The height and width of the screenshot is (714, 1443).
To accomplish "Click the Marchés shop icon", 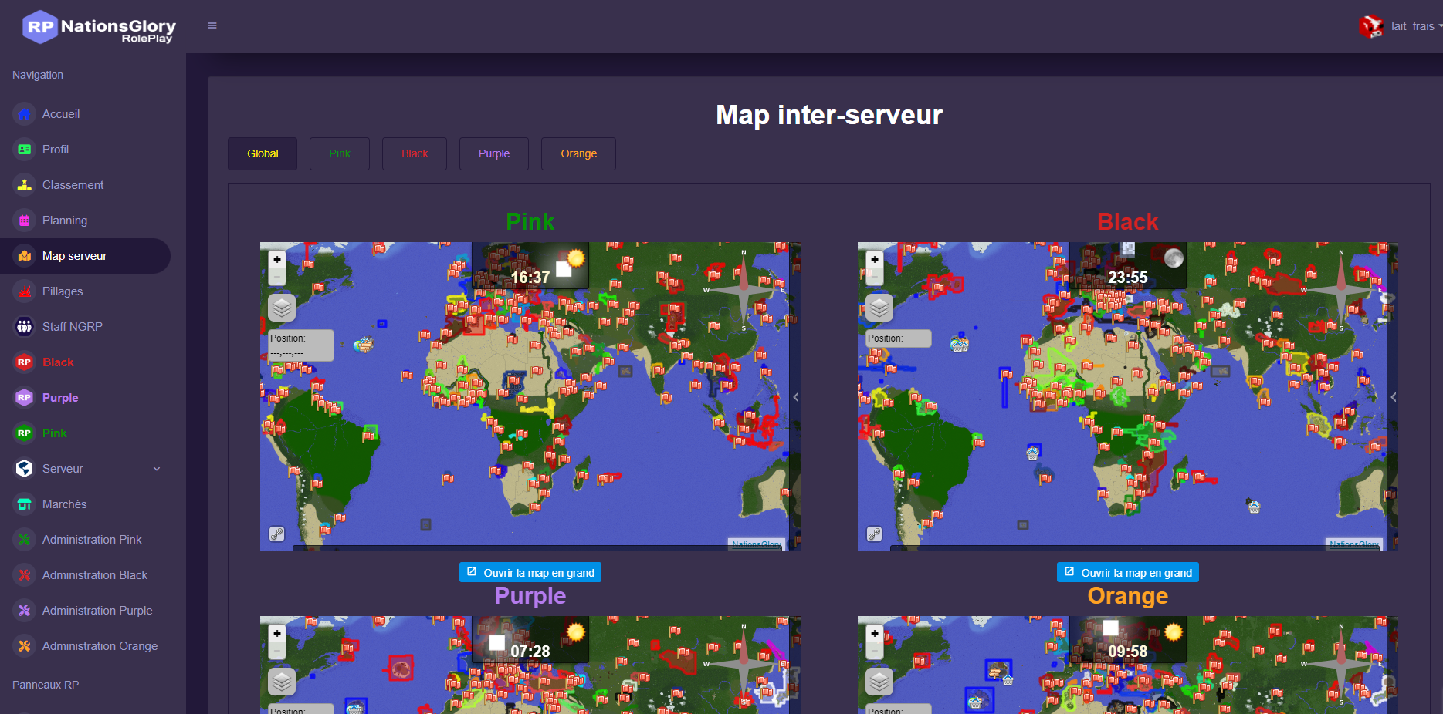I will (25, 504).
